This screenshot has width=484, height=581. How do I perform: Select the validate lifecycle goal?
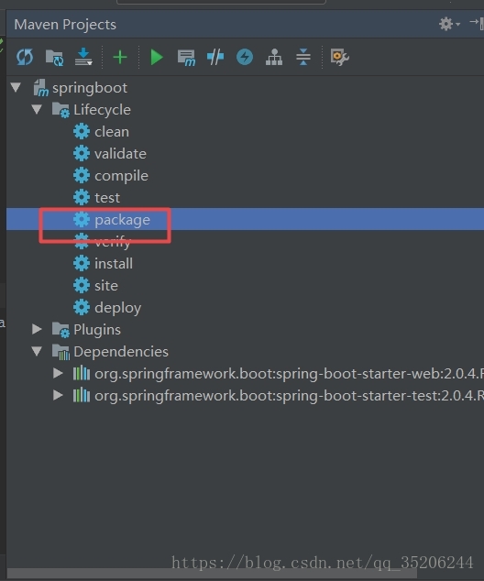[x=120, y=154]
